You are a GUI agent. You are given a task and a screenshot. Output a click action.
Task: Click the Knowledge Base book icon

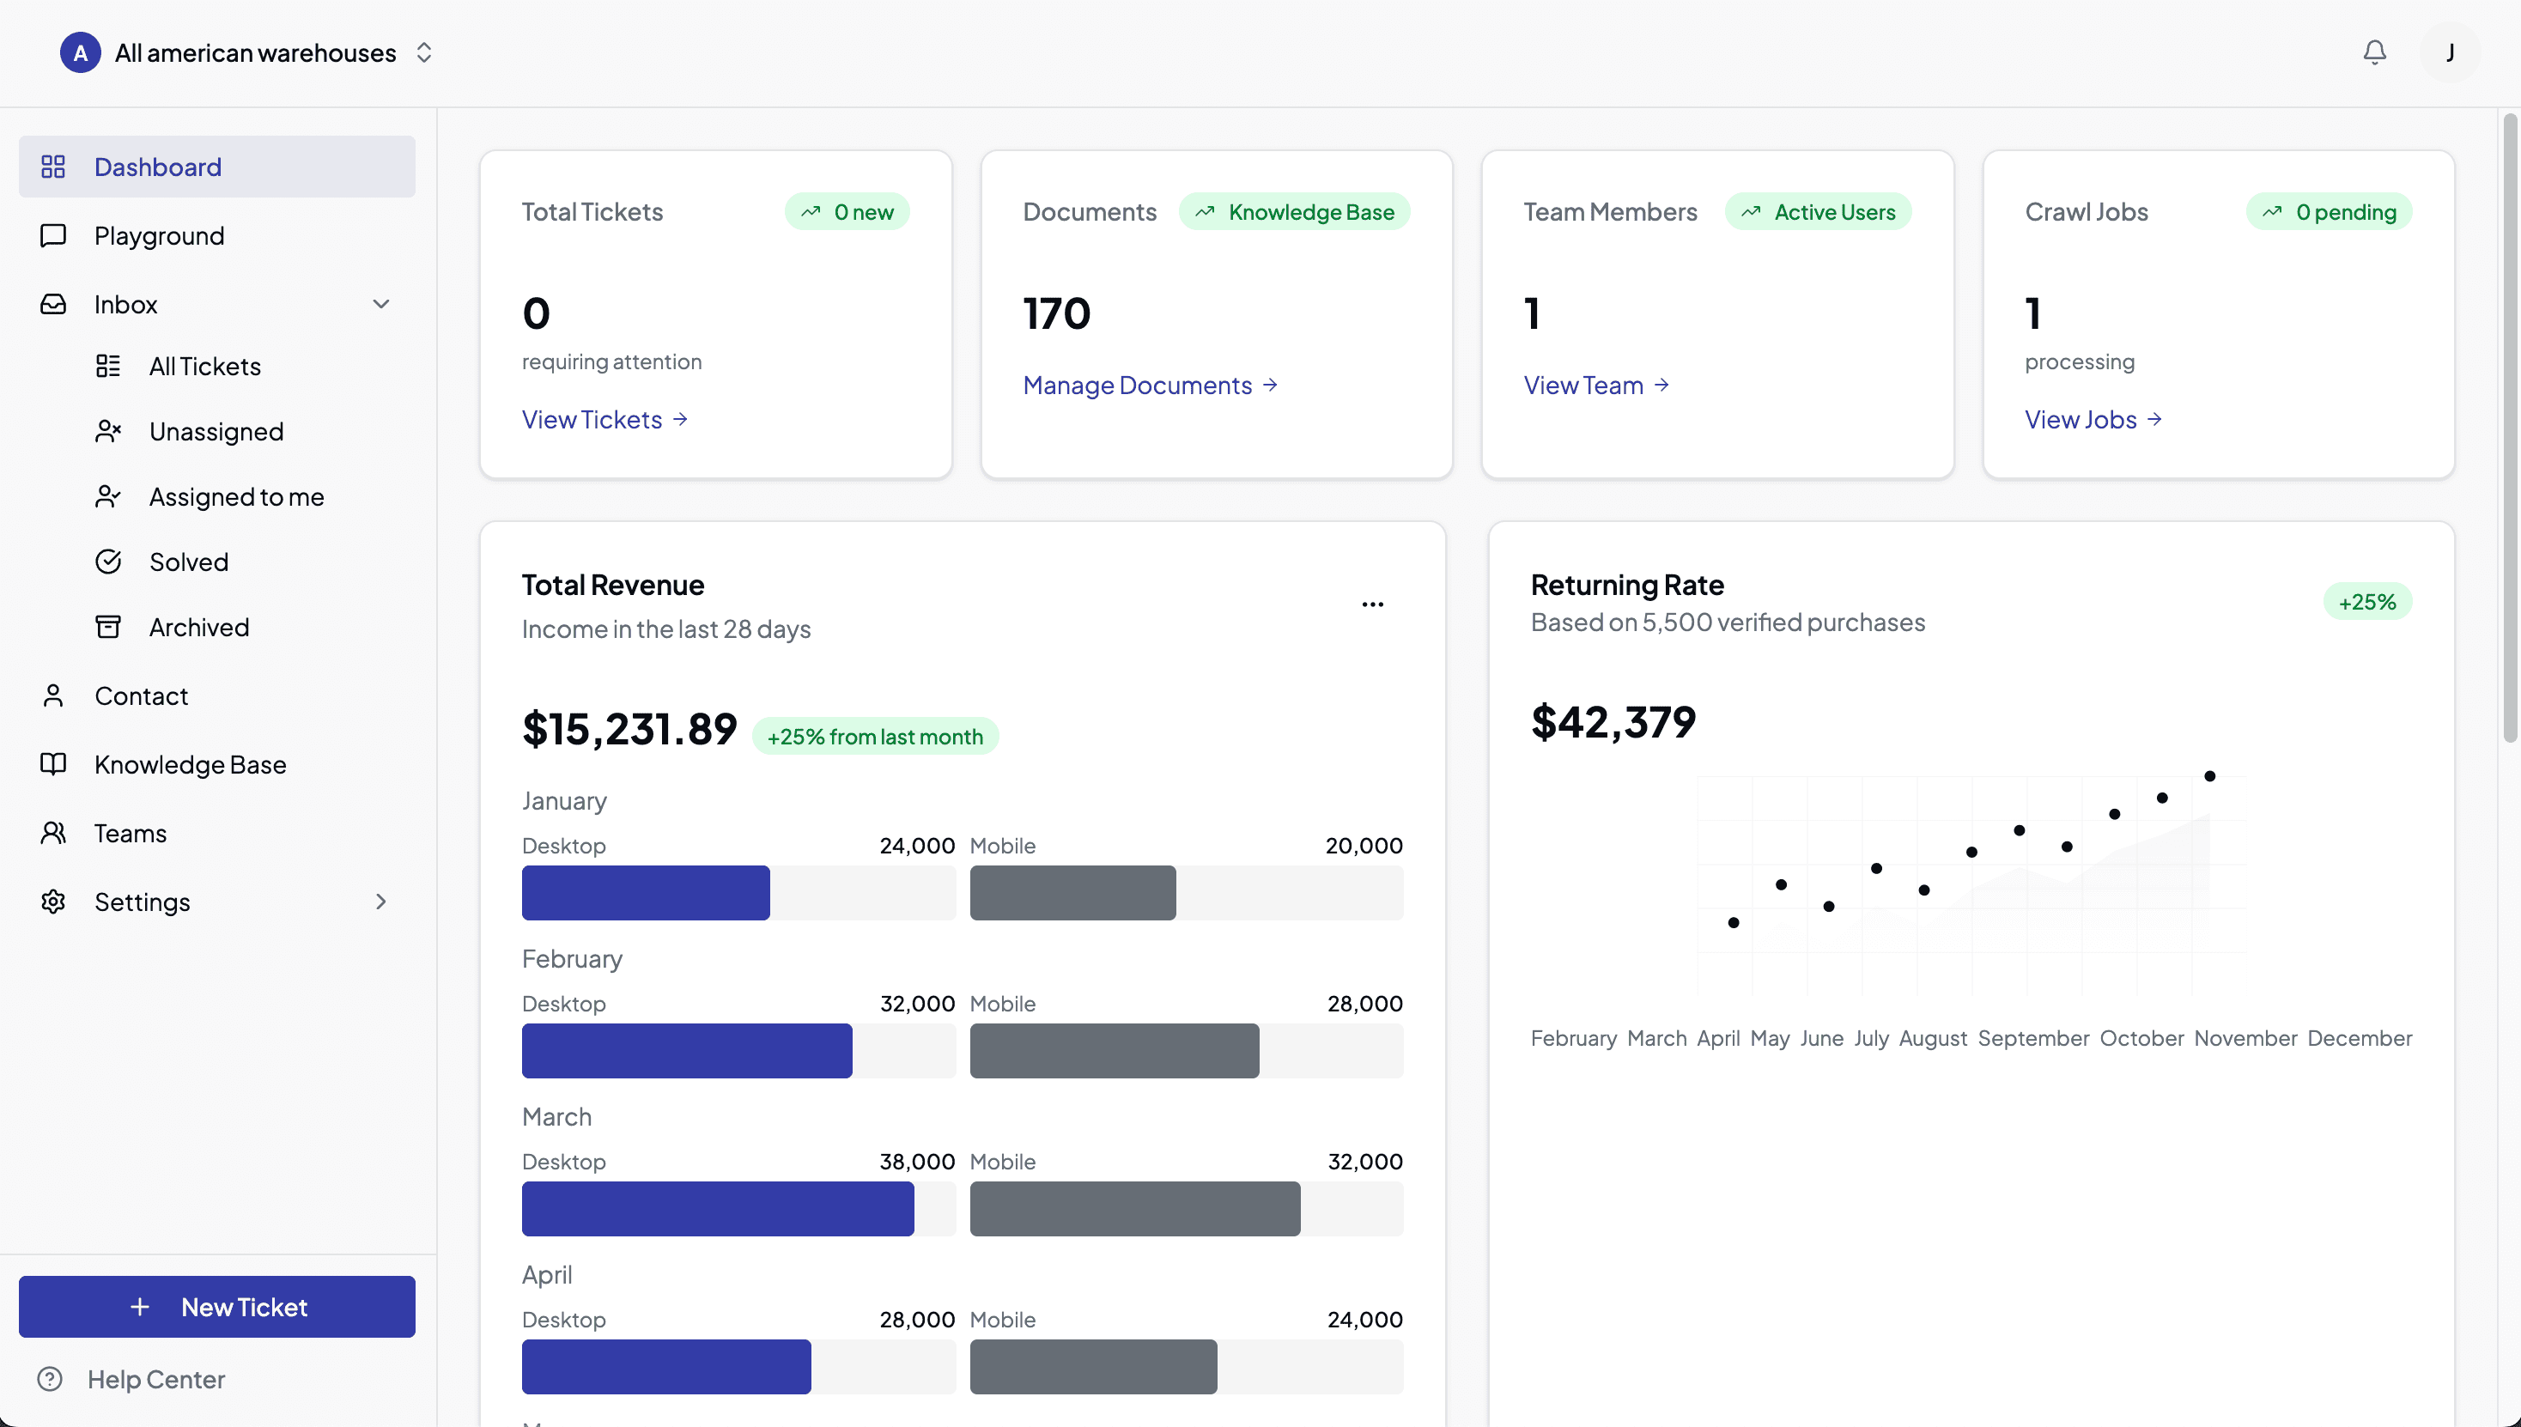point(54,764)
